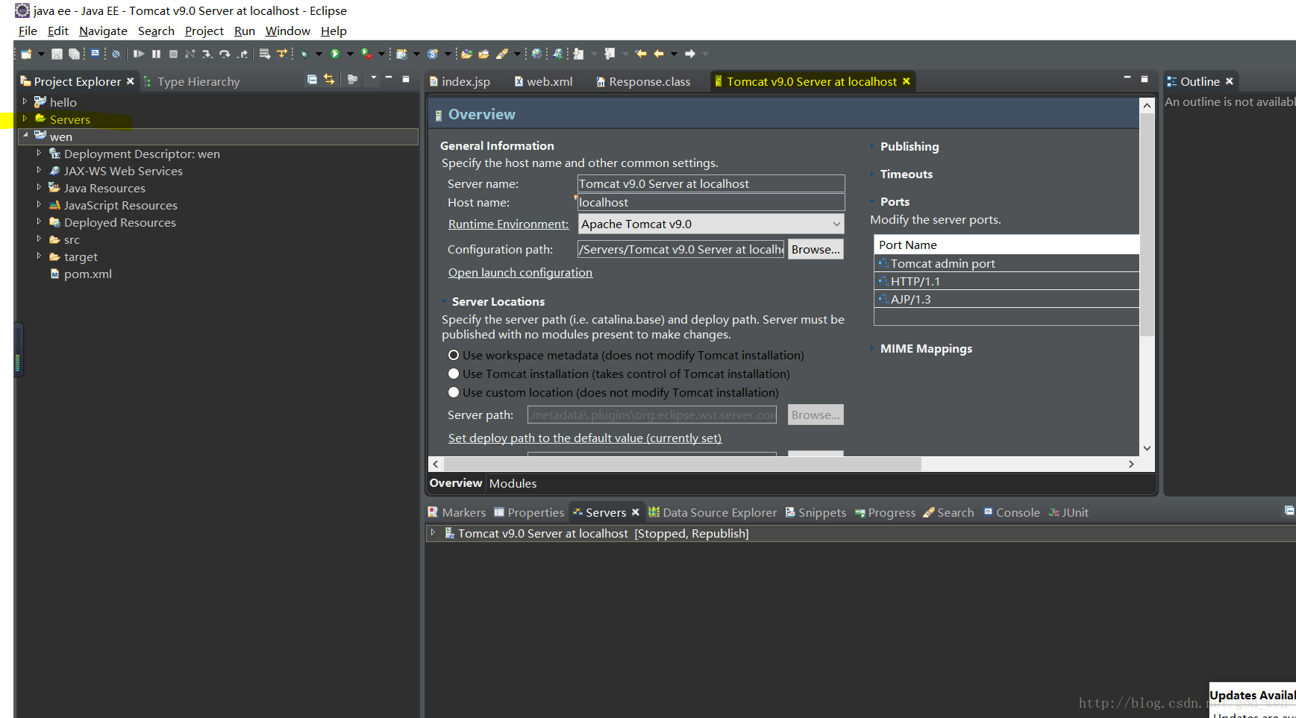Click the Resume debug icon
1296x718 pixels.
139,54
